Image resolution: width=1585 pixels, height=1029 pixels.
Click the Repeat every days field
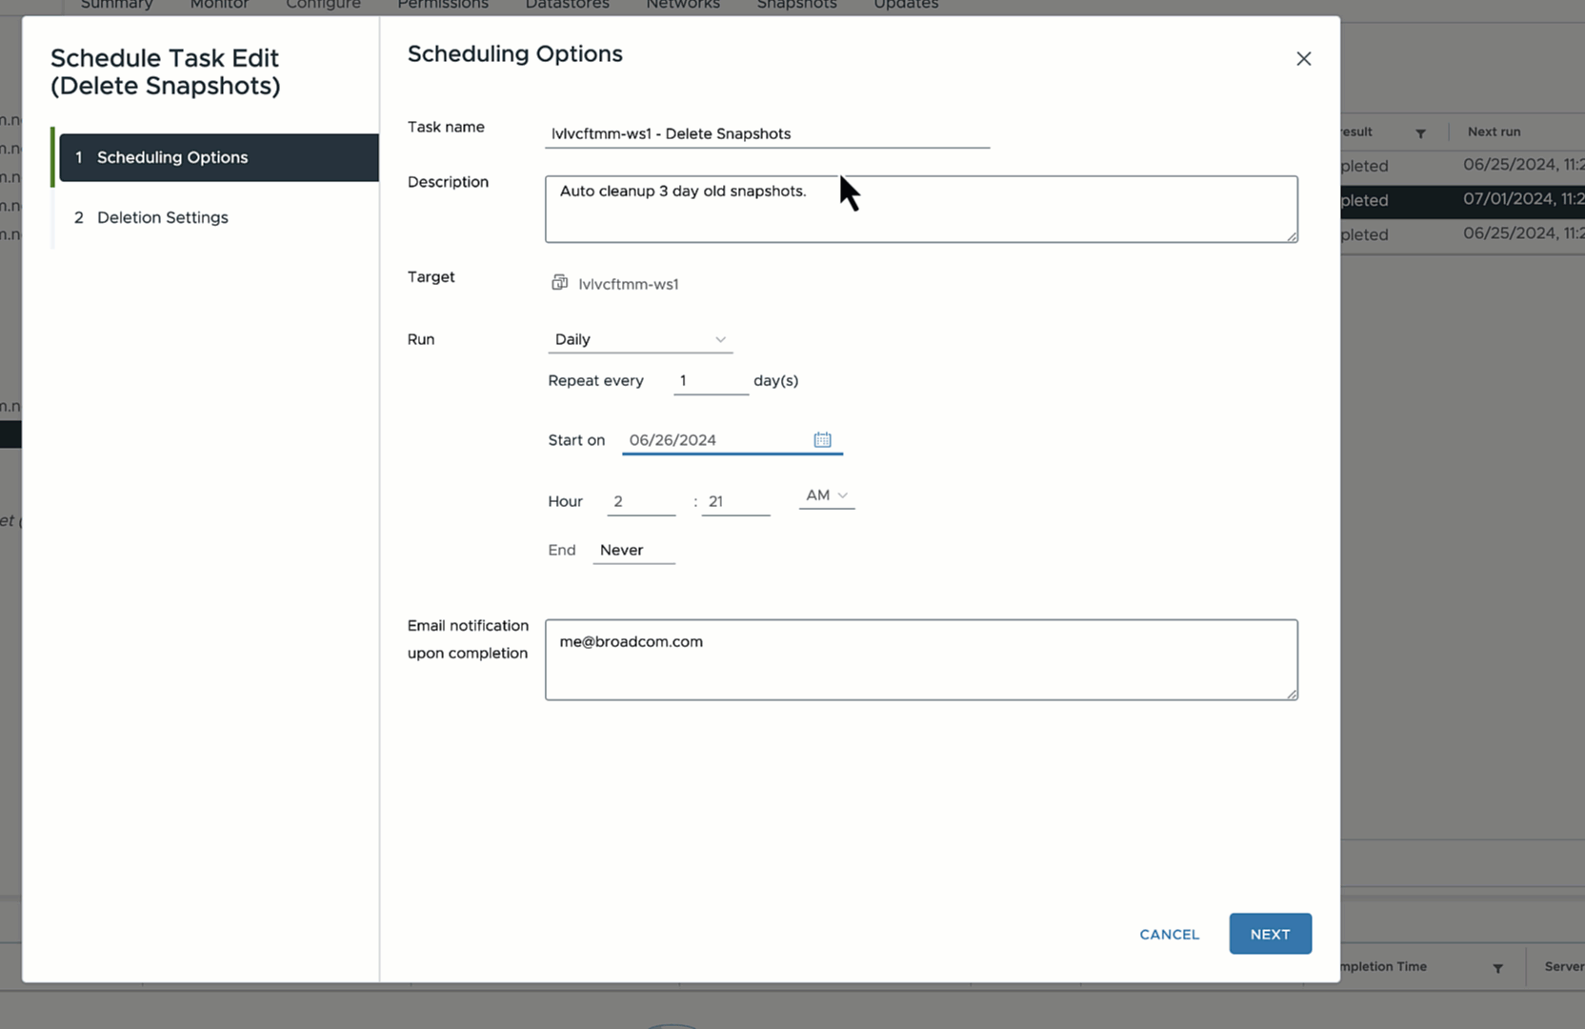coord(711,380)
